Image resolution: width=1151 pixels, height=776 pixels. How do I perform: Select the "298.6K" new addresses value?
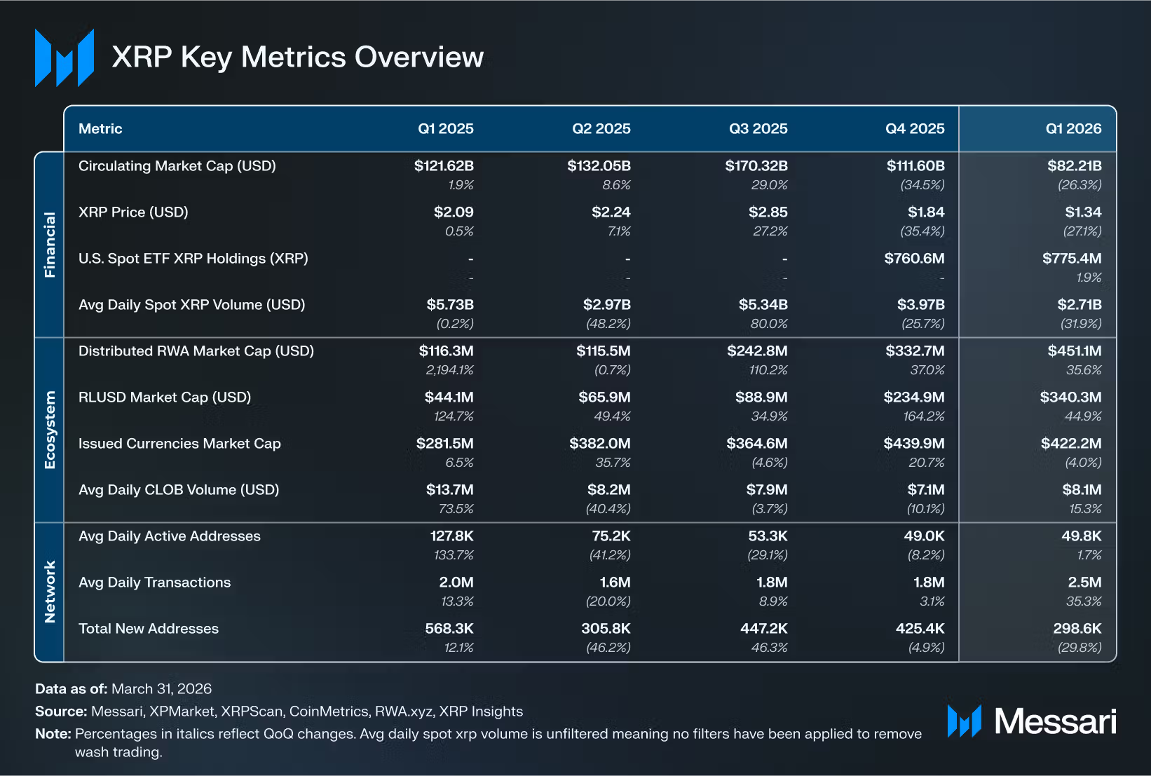coord(1077,629)
